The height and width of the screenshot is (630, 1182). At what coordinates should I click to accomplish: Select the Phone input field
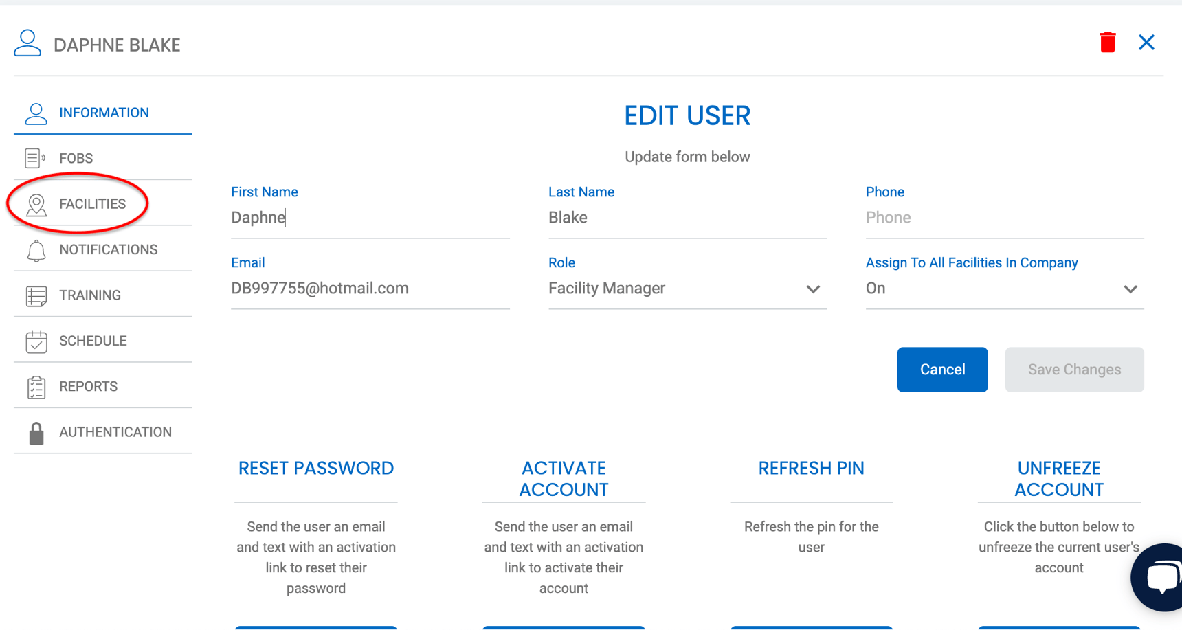pos(1003,218)
